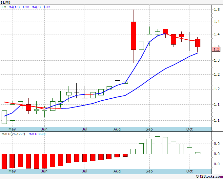Select the 1.28 moving average value
This screenshot has height=179, width=223.
[x=26, y=7]
